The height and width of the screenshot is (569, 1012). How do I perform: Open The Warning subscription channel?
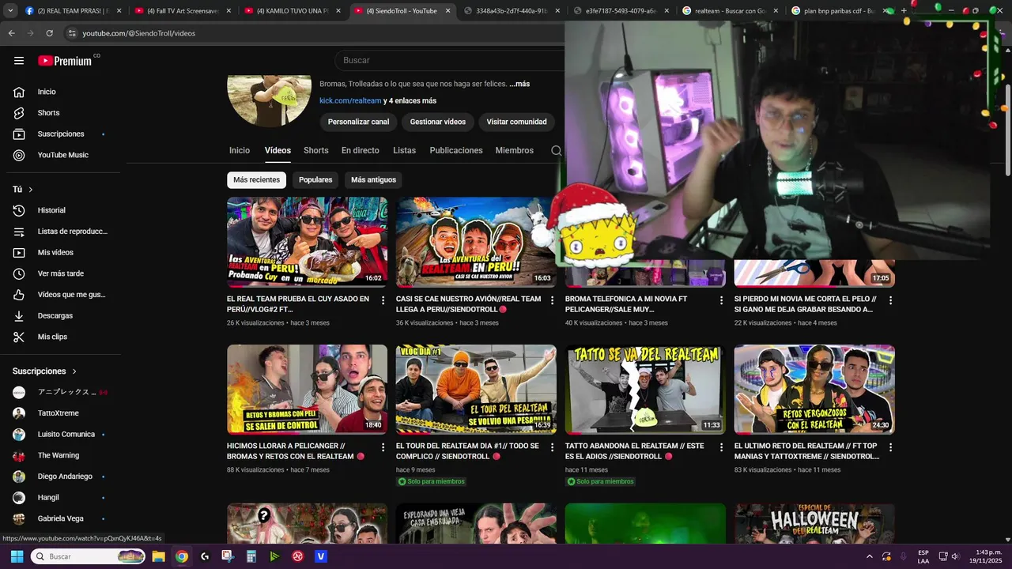60,455
